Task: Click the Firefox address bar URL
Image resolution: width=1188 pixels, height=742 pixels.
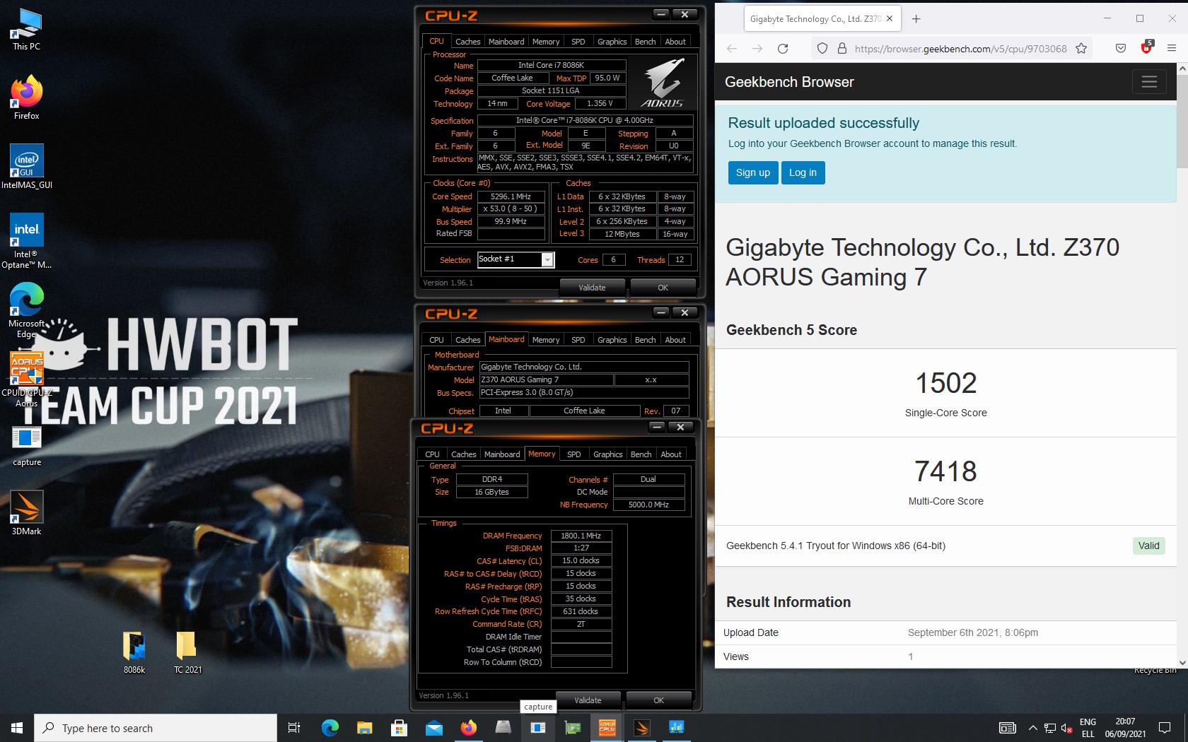Action: [960, 49]
